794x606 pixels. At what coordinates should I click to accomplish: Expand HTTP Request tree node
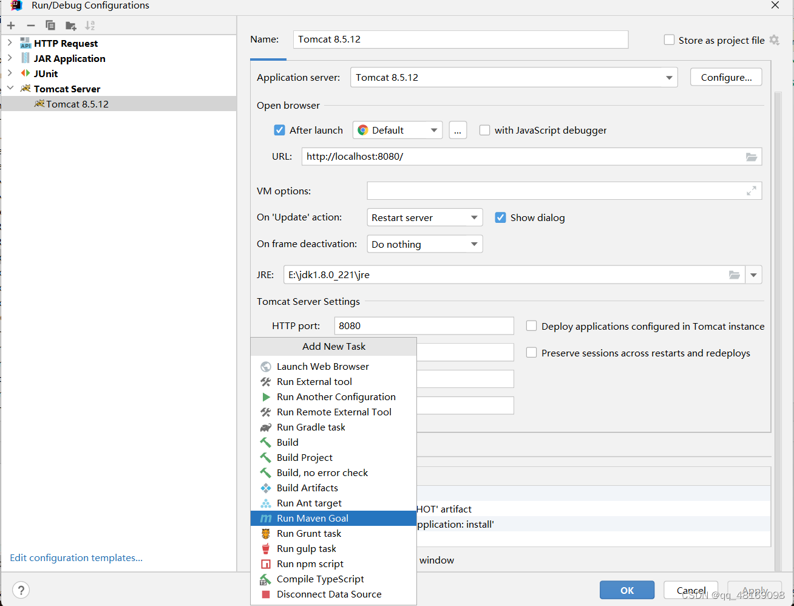(x=10, y=43)
